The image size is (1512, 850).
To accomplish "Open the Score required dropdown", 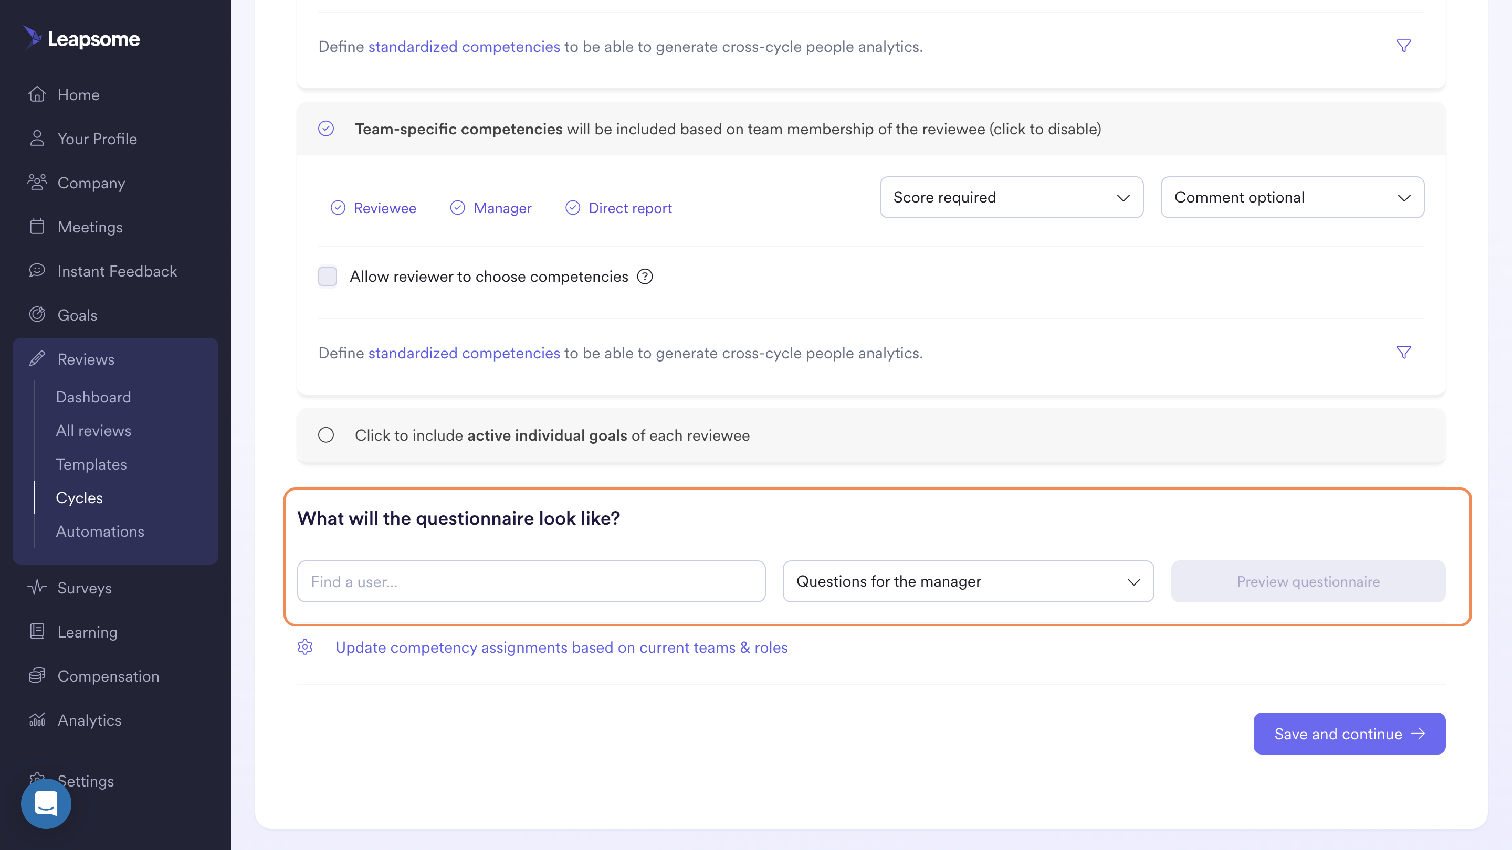I will (1011, 197).
